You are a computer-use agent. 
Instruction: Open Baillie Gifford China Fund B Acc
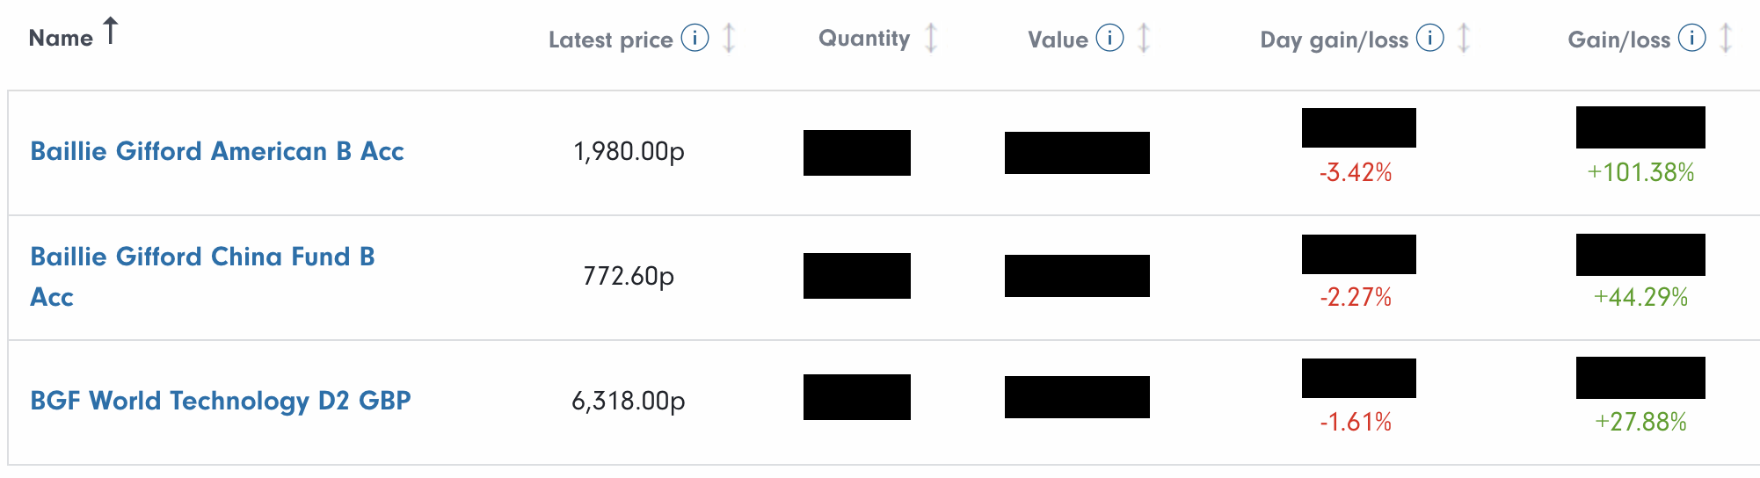click(202, 276)
